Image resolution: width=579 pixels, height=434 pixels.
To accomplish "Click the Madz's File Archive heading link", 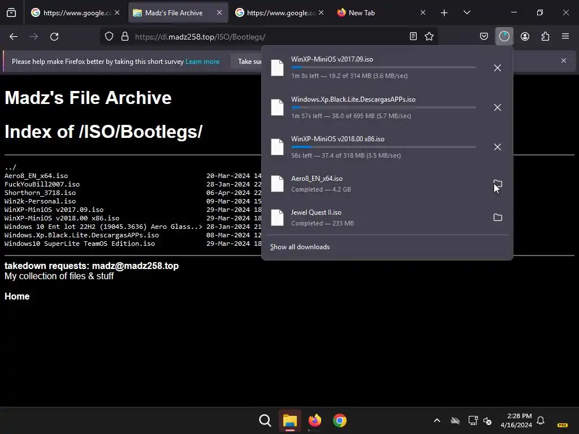I will tap(88, 98).
